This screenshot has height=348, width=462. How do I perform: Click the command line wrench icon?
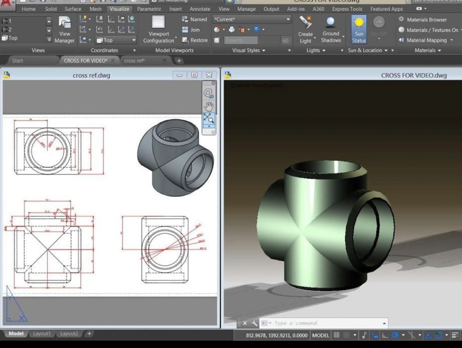[254, 323]
